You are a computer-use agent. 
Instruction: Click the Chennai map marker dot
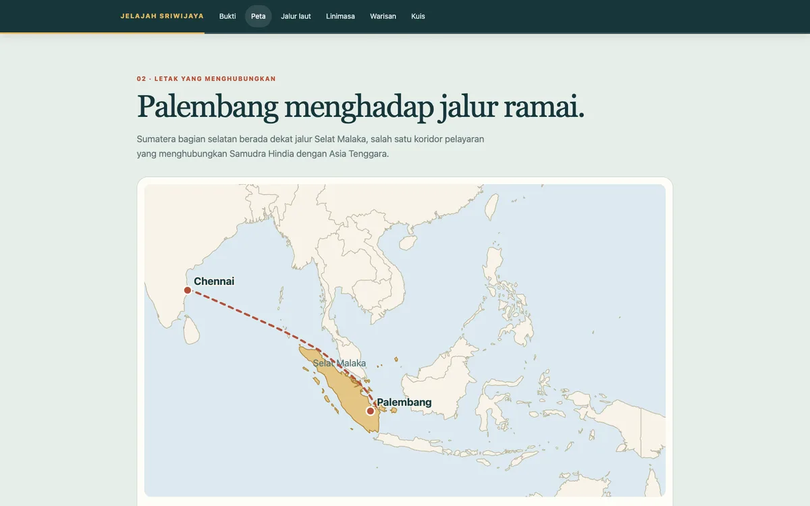(x=188, y=290)
